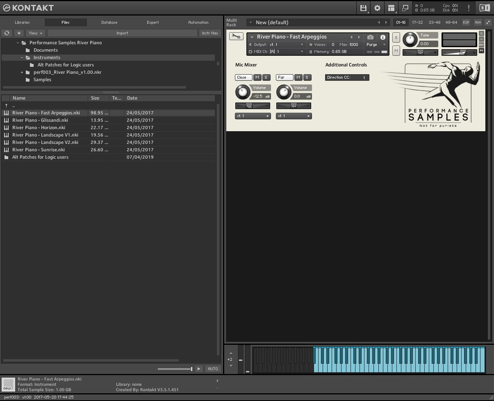Switch to the Expert tab

[153, 22]
